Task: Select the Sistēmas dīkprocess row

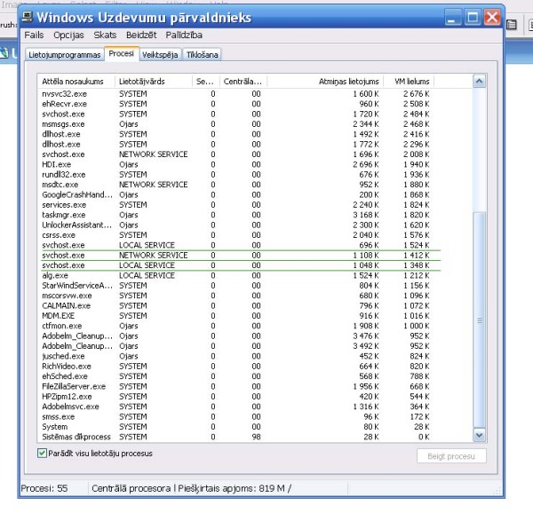Action: coord(235,437)
